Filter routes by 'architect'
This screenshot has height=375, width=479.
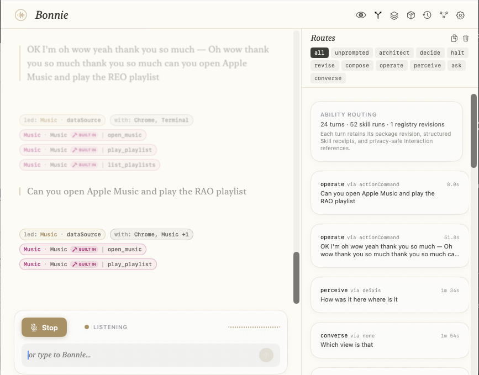click(394, 52)
